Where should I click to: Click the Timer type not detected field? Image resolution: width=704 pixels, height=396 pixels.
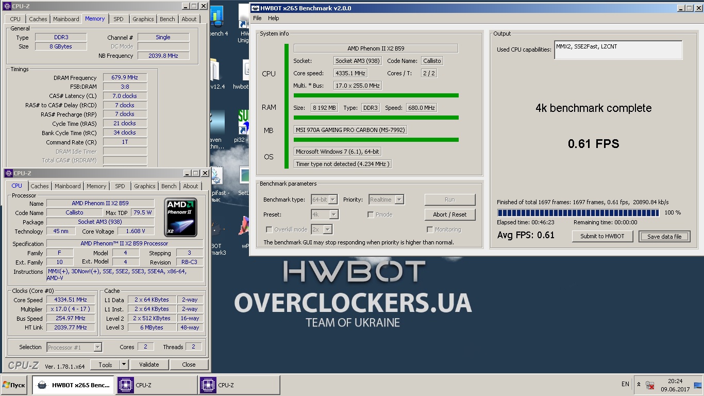343,164
